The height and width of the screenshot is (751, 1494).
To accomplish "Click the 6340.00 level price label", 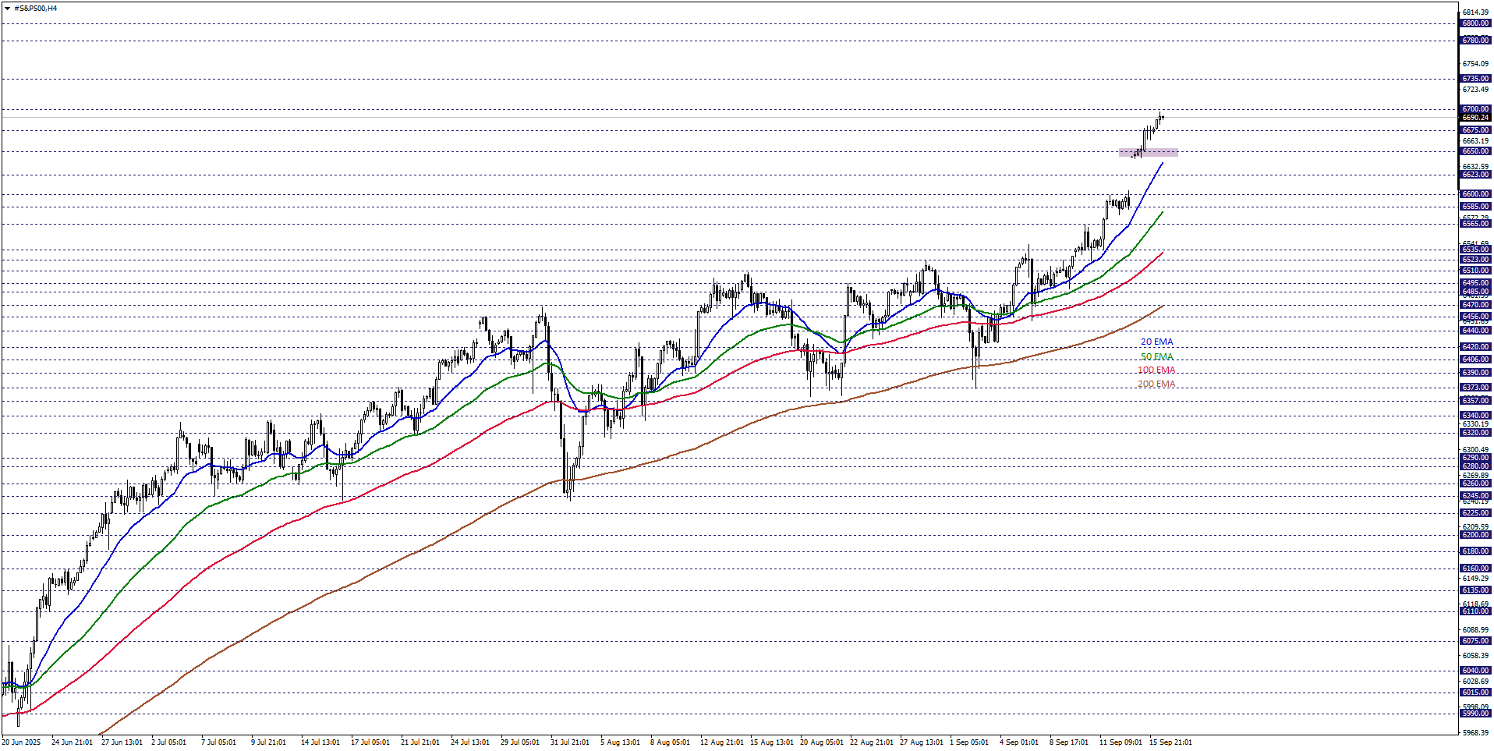I will 1475,416.
